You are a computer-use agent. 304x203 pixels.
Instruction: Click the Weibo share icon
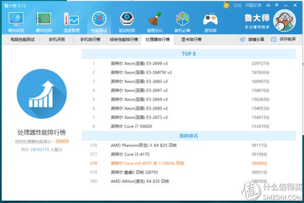coord(242,39)
